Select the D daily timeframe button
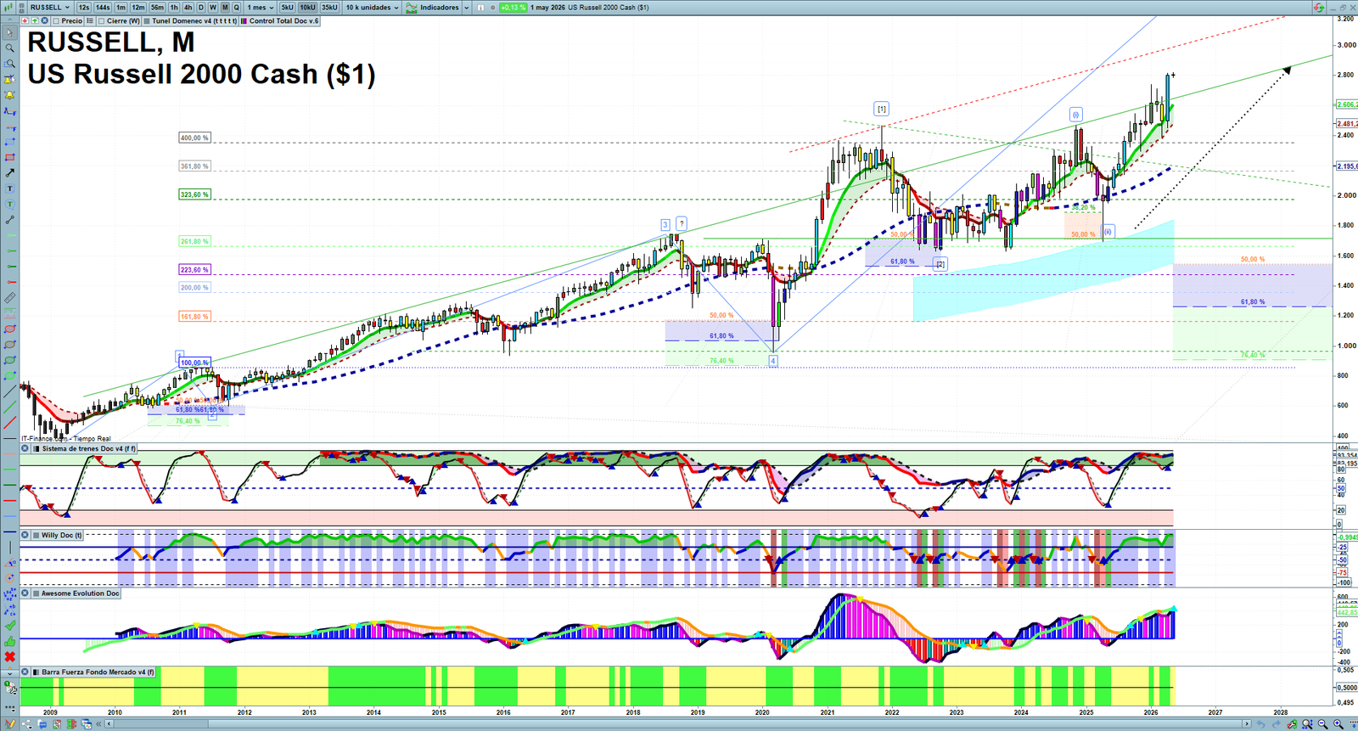This screenshot has width=1358, height=731. pyautogui.click(x=201, y=8)
